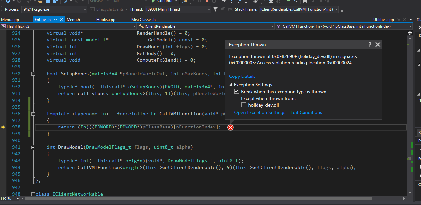Click the filter threads funnel icon
This screenshot has height=205, width=421.
(x=216, y=9)
